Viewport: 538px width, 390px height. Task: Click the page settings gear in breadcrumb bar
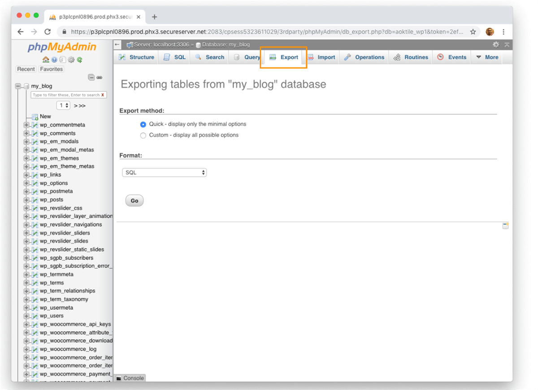pyautogui.click(x=495, y=44)
